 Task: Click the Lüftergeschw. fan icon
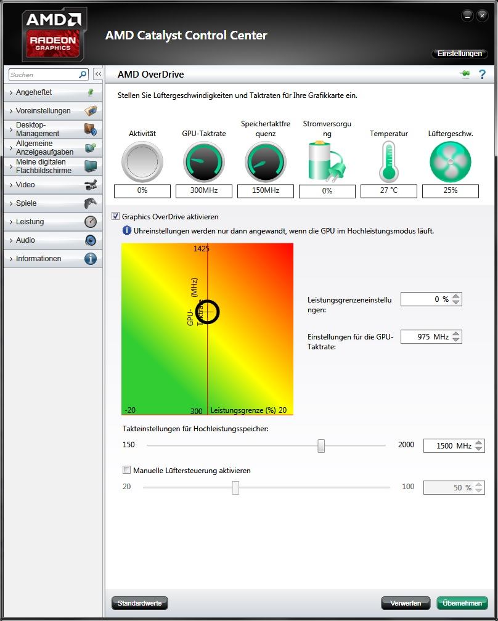point(451,161)
